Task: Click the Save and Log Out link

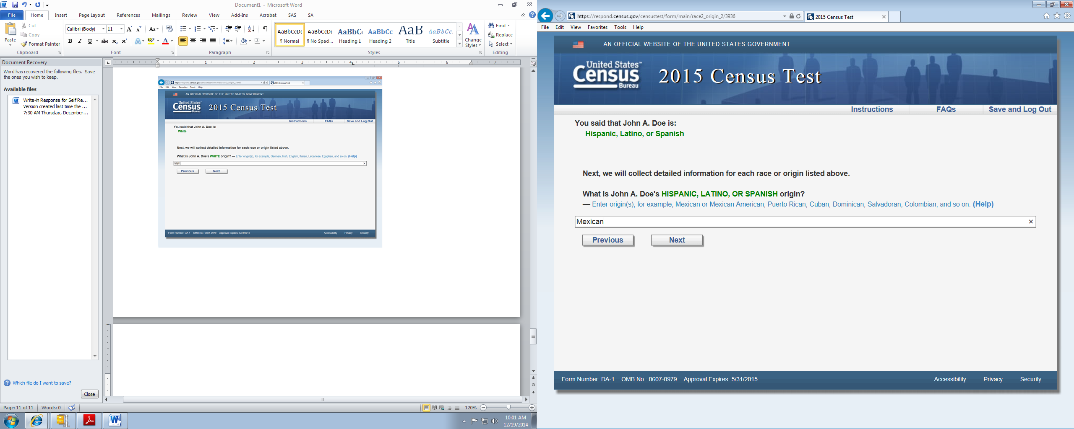Action: (x=1020, y=109)
